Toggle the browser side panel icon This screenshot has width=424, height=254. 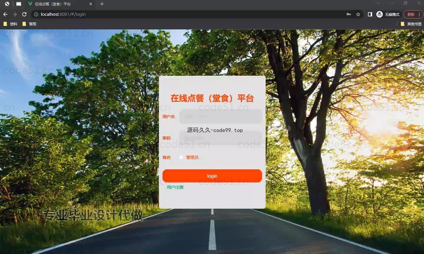pos(370,14)
